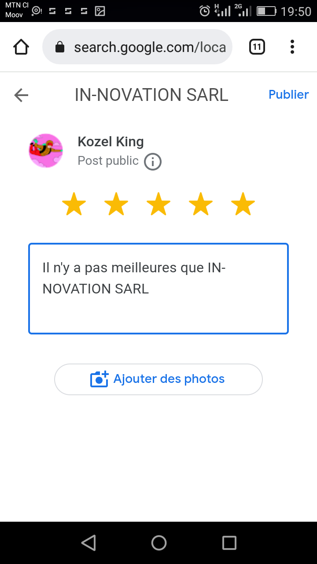Tap the Android back navigation triangle

tap(89, 543)
